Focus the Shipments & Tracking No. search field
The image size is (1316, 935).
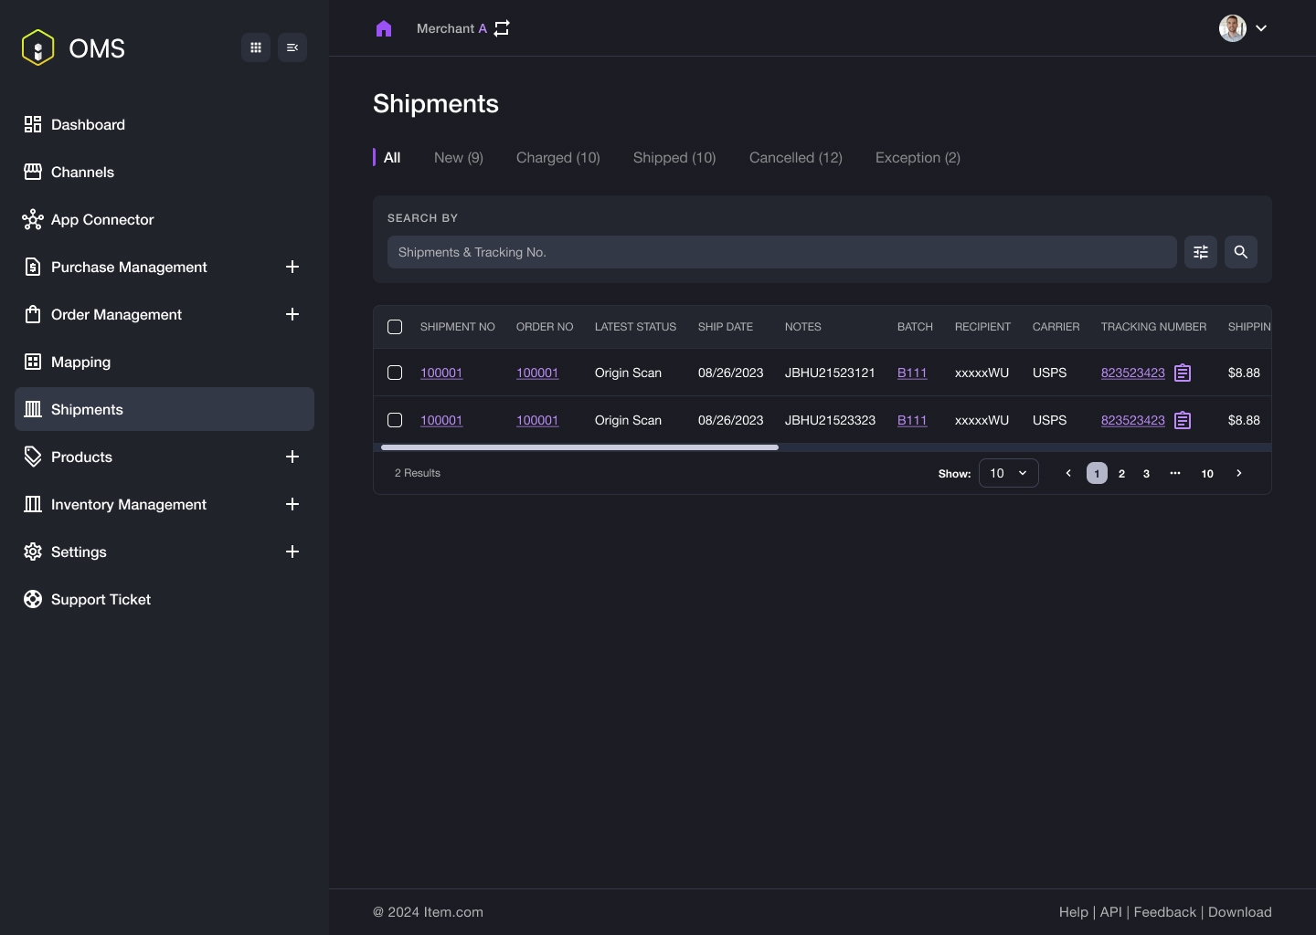pos(781,252)
